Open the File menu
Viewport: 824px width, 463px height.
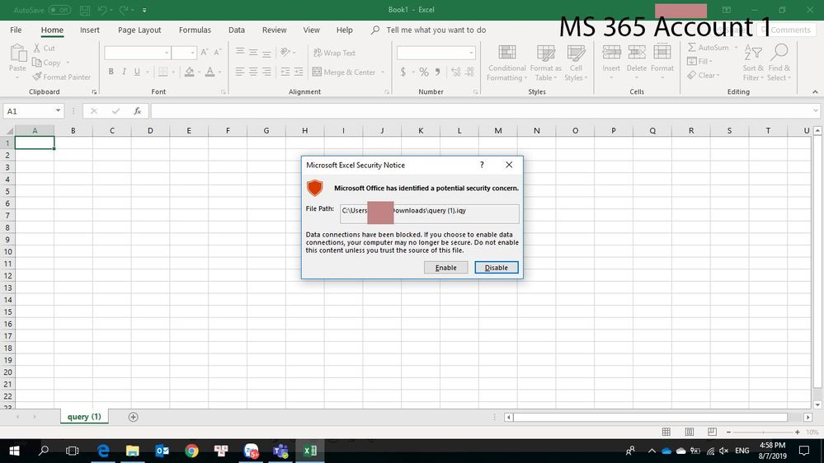point(16,30)
